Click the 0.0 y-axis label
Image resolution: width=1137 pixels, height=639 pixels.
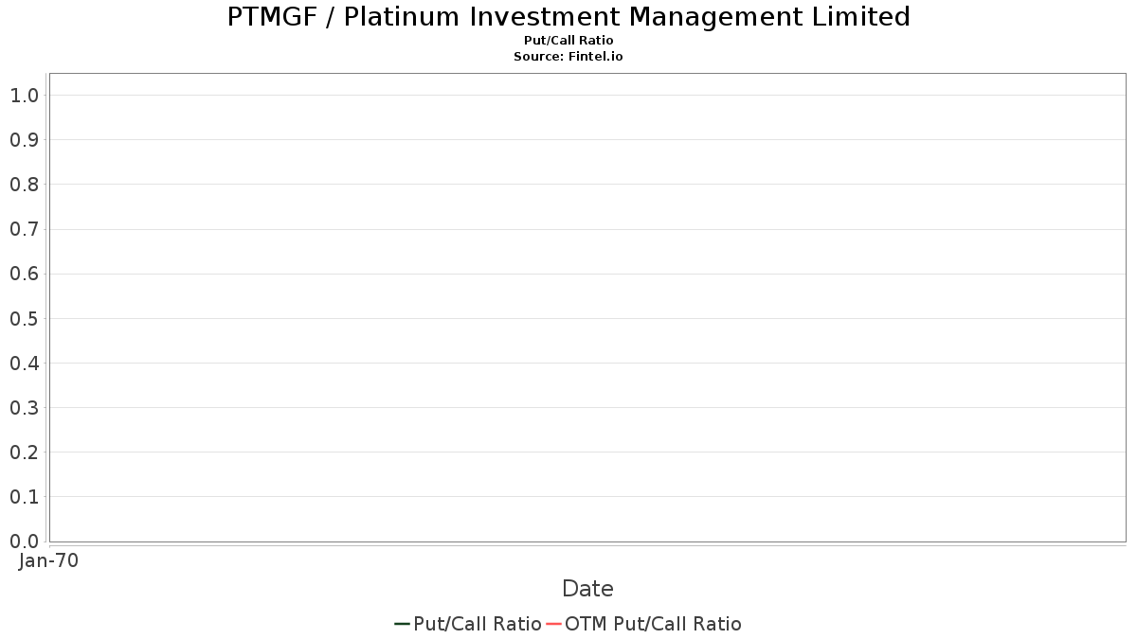(x=24, y=541)
